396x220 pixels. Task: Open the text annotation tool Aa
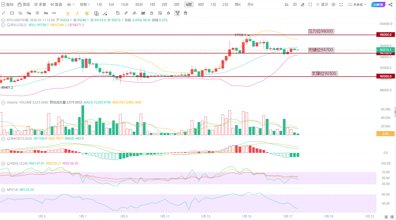click(46, 13)
